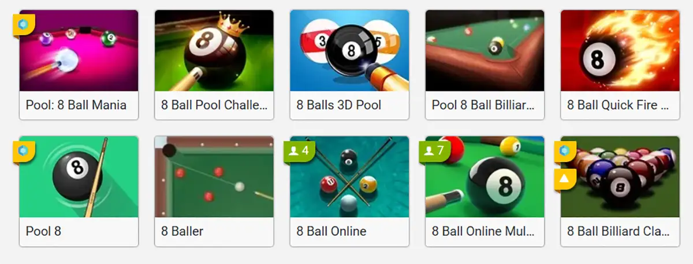Open the 8 Baller snooker table thumbnail

(214, 177)
